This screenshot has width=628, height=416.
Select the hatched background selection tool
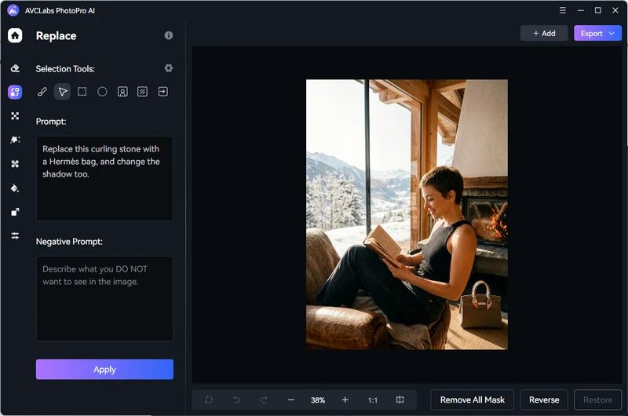tap(142, 92)
